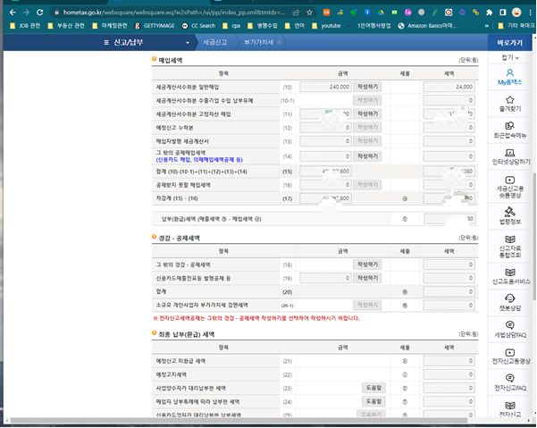Click the 최종 납부(환급) 세액 section heading
Image resolution: width=537 pixels, height=428 pixels.
point(187,334)
